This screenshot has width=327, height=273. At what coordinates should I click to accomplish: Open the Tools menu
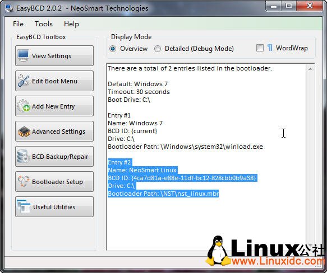44,23
